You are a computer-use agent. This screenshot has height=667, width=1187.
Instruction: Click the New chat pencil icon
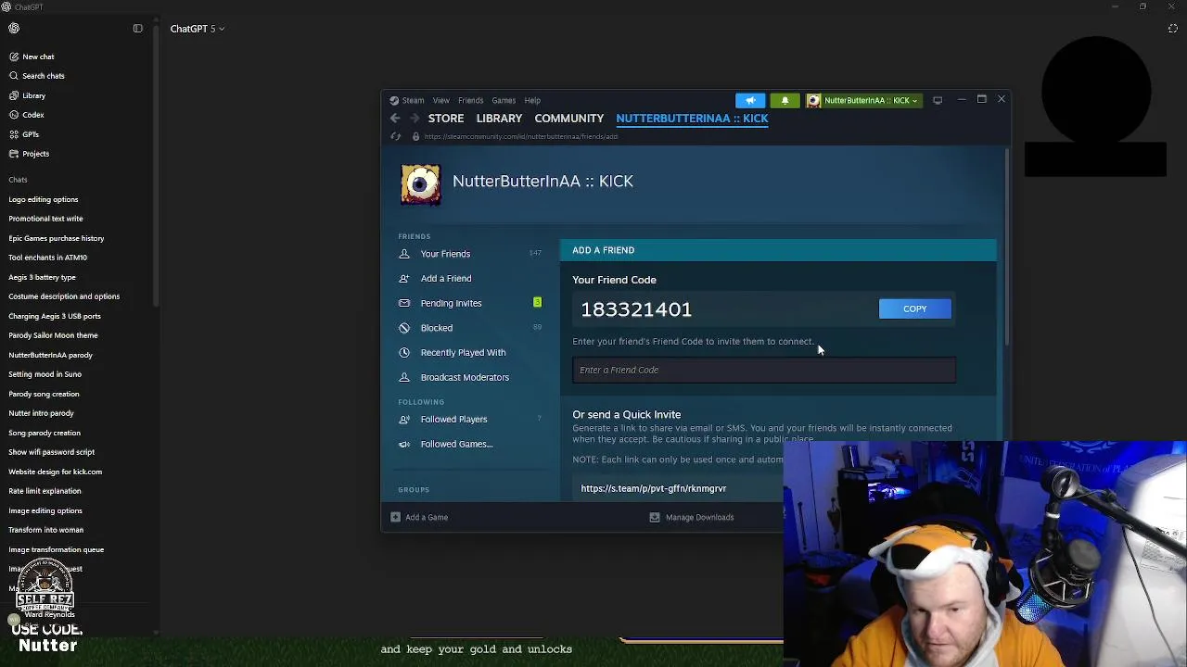tap(14, 57)
